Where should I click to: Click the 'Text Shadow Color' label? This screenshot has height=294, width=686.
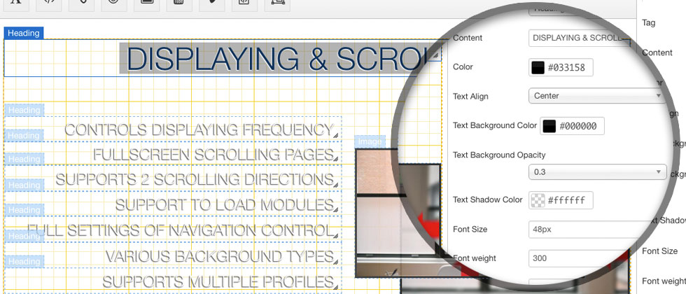click(487, 200)
